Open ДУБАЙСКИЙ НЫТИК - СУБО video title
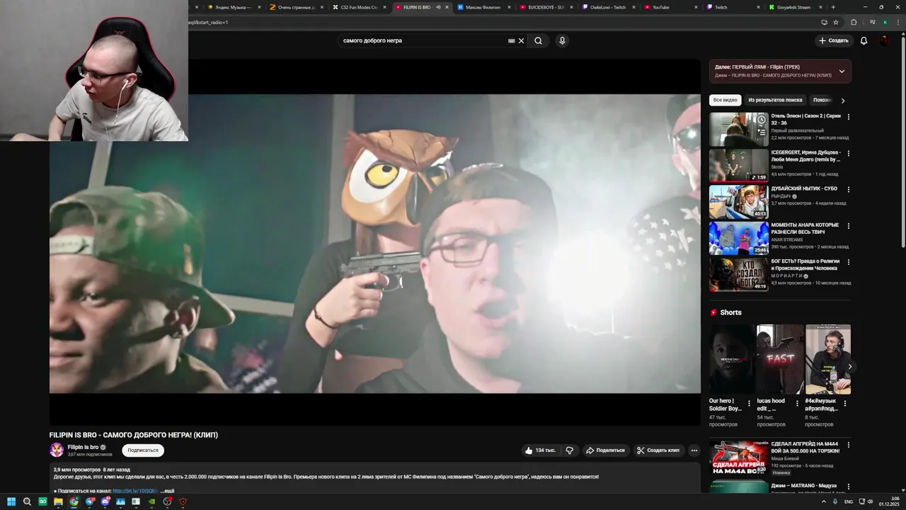Screen dimensions: 906x510 point(804,188)
